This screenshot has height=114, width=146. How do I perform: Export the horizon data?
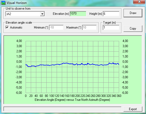[x=133, y=109]
